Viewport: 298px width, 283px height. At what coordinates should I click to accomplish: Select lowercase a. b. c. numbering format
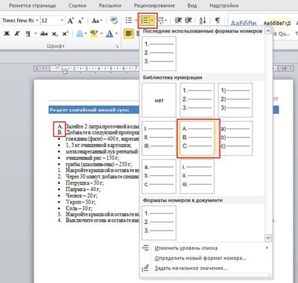[x=159, y=176]
